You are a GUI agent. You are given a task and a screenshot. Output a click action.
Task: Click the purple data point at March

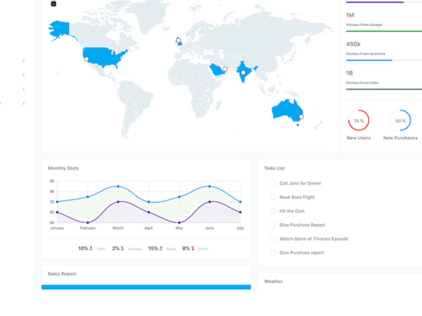coord(118,202)
